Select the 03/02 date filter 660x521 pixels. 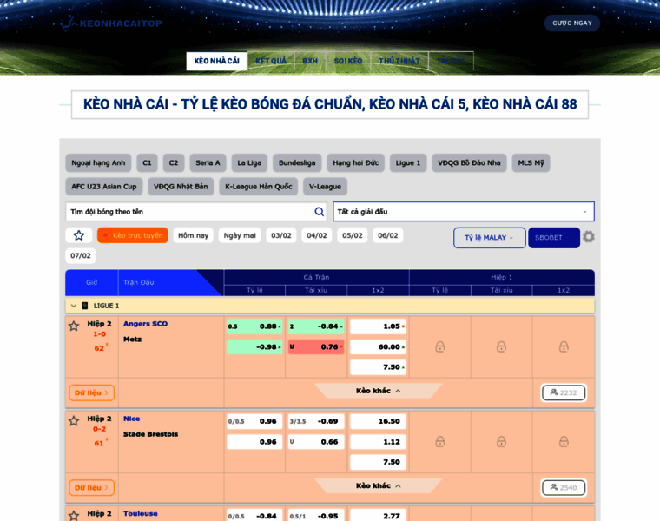tap(281, 235)
